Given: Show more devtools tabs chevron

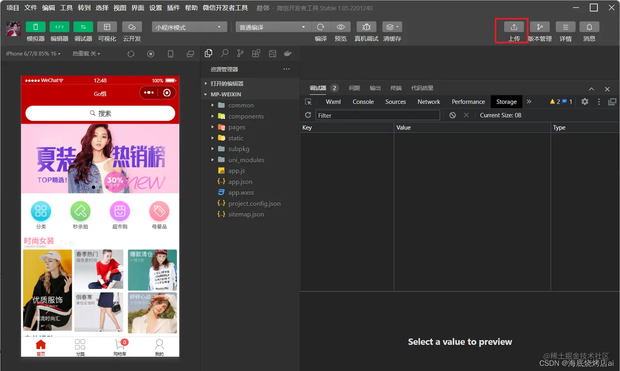Looking at the screenshot, I should click(x=529, y=102).
